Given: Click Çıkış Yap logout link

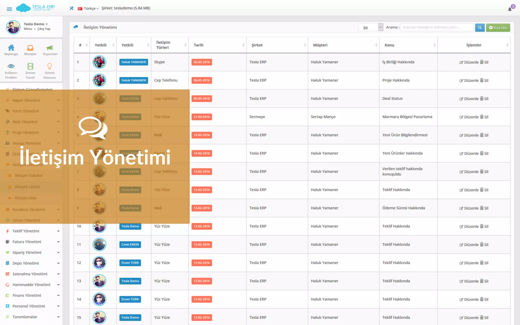Looking at the screenshot, I should click(44, 29).
